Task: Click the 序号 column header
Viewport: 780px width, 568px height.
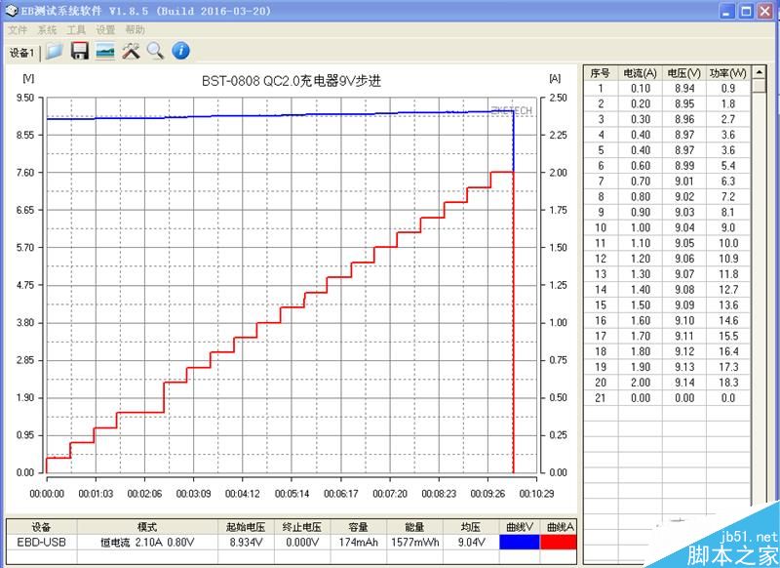Action: [x=600, y=73]
